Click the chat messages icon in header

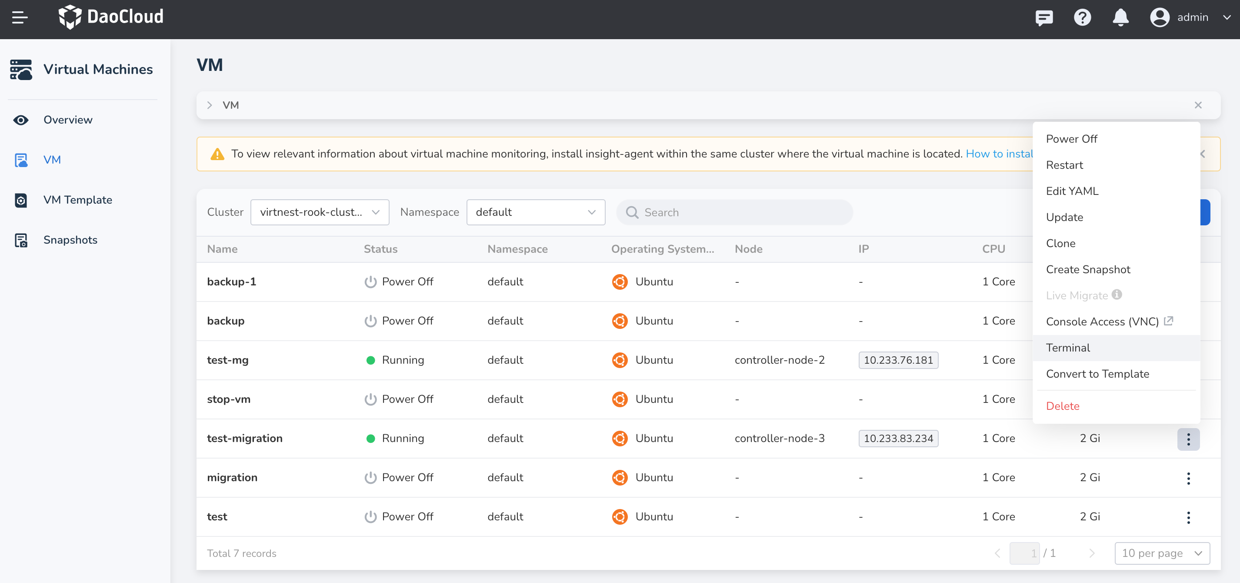coord(1043,17)
